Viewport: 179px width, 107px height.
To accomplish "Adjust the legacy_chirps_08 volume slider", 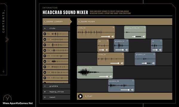I will click(137, 37).
